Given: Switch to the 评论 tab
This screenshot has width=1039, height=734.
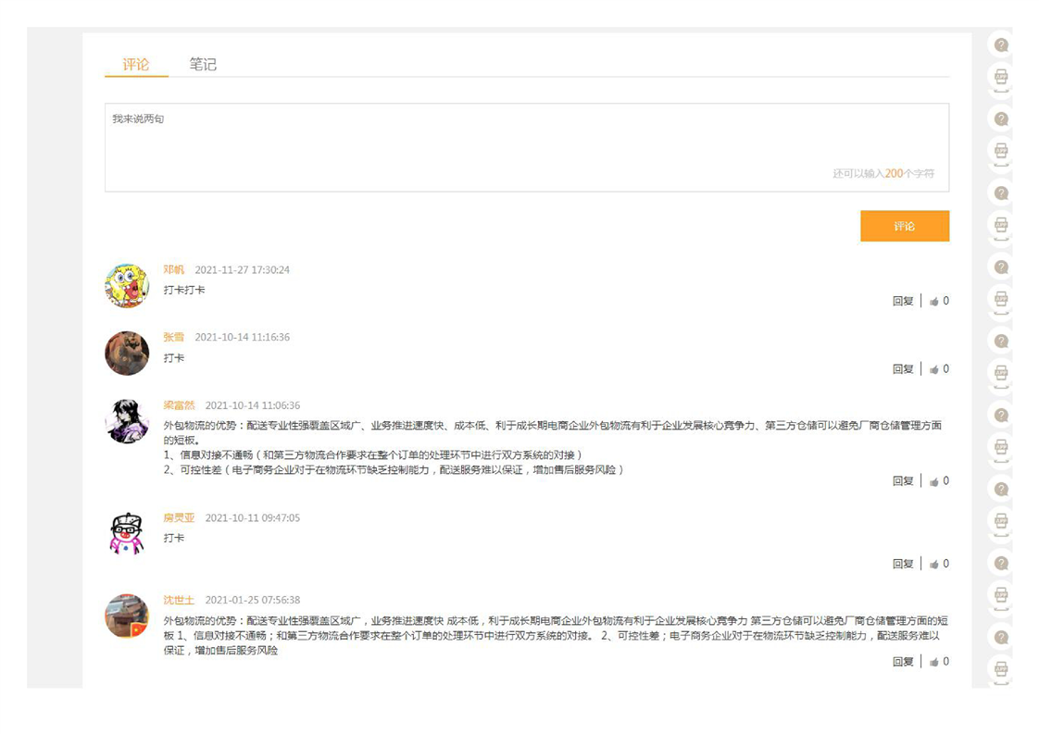Looking at the screenshot, I should 136,65.
